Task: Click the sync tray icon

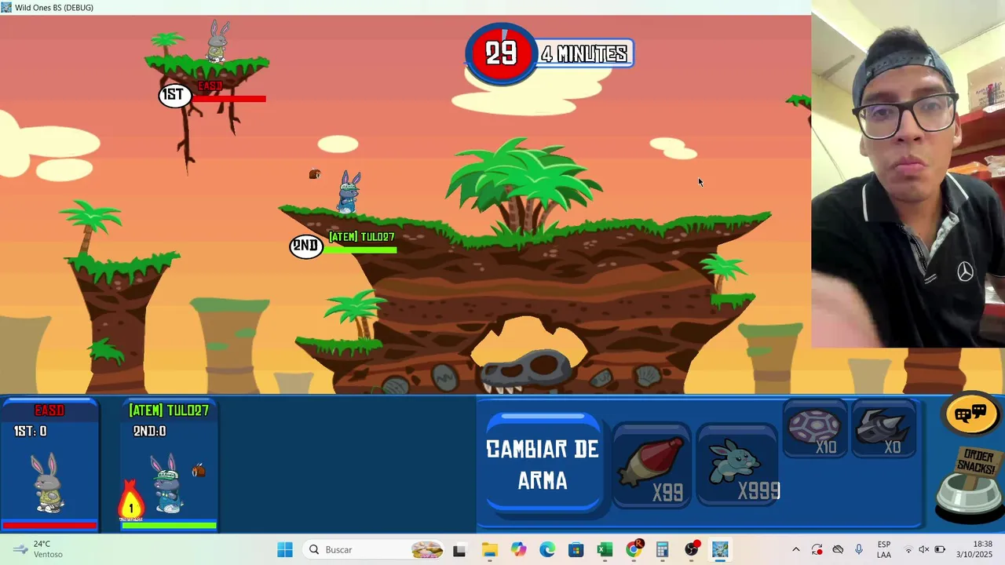Action: click(x=817, y=549)
